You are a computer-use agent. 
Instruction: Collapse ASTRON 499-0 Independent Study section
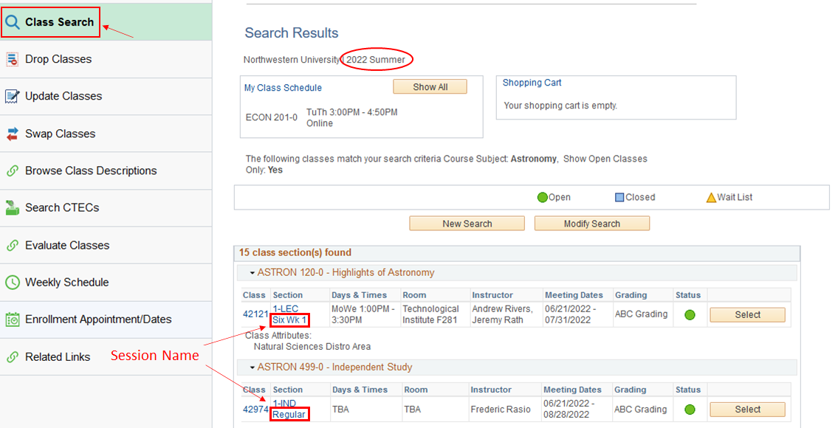tap(253, 367)
